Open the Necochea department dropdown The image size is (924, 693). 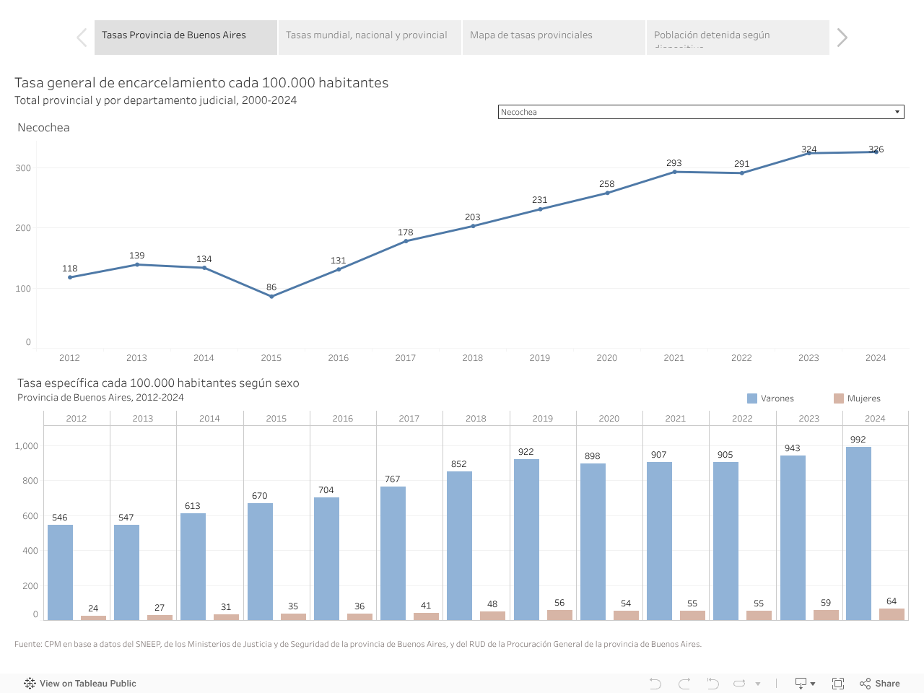[x=700, y=112]
